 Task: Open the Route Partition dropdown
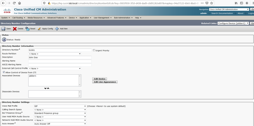[55, 54]
